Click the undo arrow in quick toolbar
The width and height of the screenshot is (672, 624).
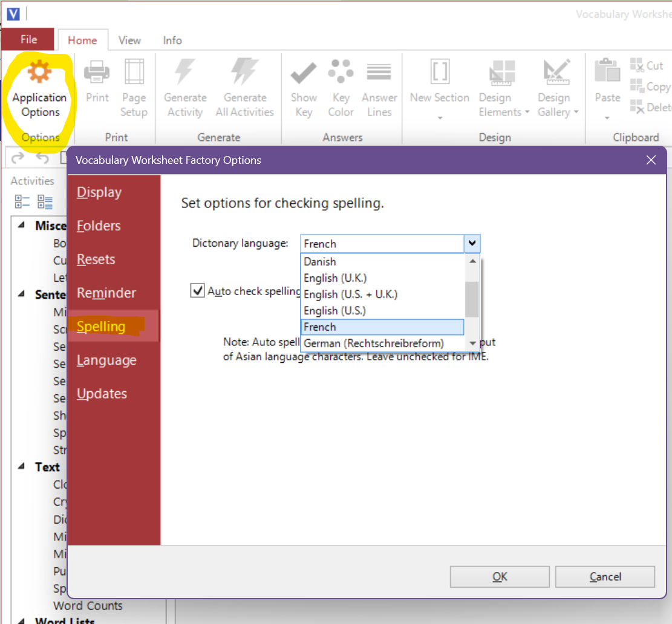coord(42,158)
